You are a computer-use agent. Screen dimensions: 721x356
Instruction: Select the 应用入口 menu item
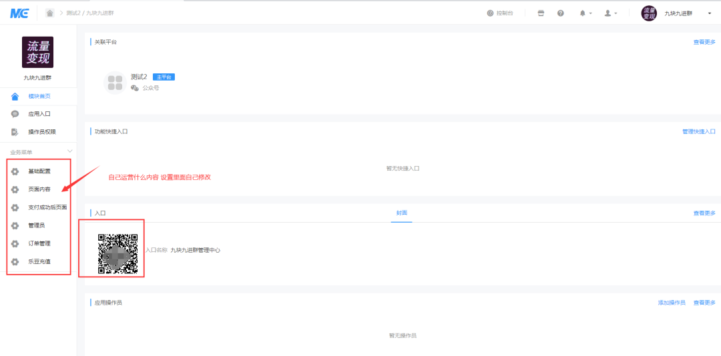pyautogui.click(x=39, y=115)
